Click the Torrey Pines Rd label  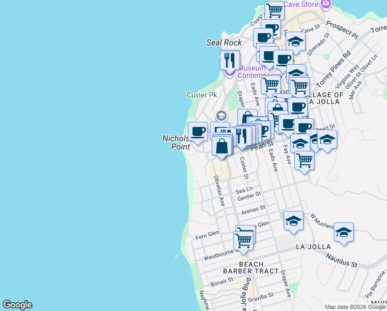[x=333, y=69]
